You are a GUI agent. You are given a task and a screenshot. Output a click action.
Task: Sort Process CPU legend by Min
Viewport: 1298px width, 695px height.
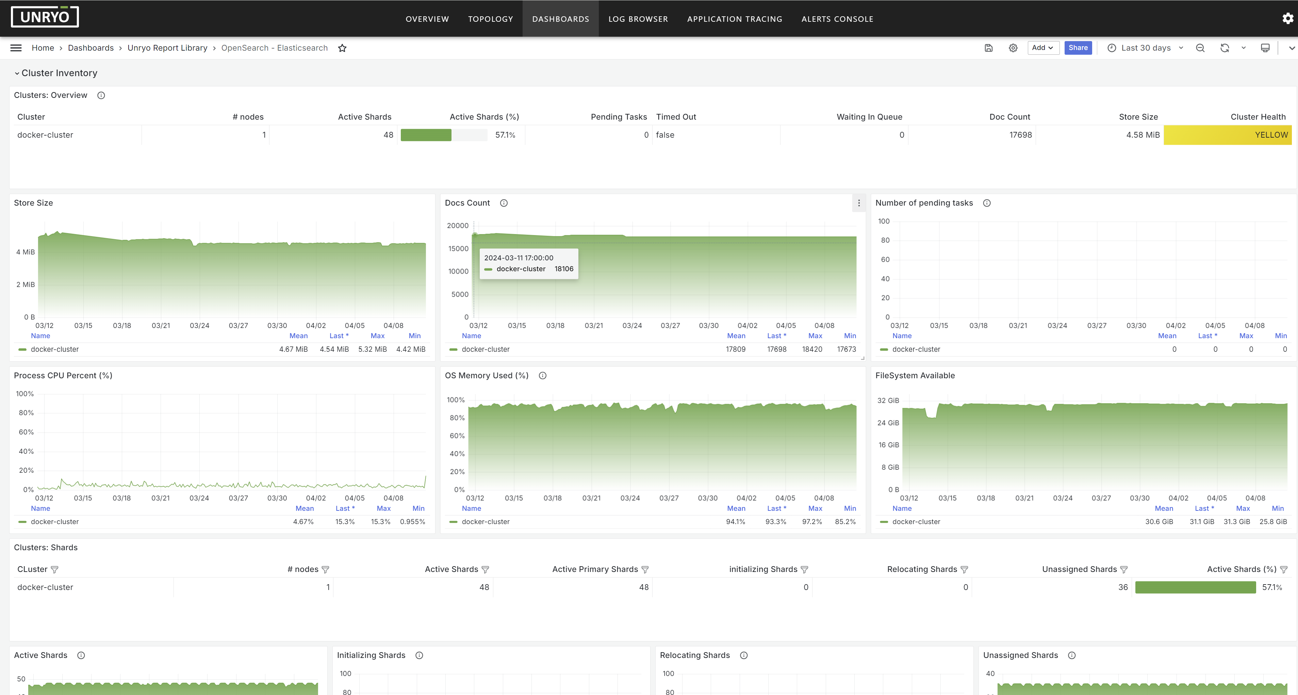pyautogui.click(x=418, y=508)
